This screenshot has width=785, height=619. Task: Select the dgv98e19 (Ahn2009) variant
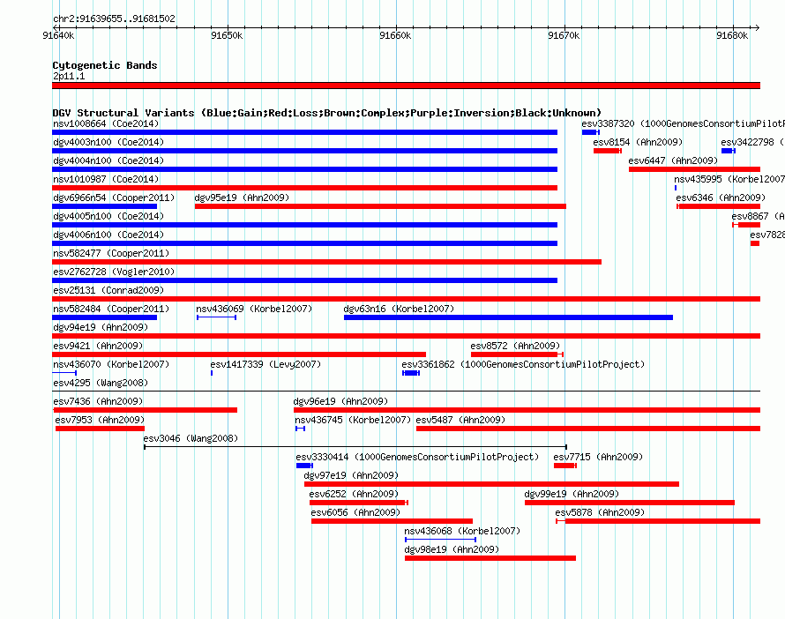click(490, 558)
